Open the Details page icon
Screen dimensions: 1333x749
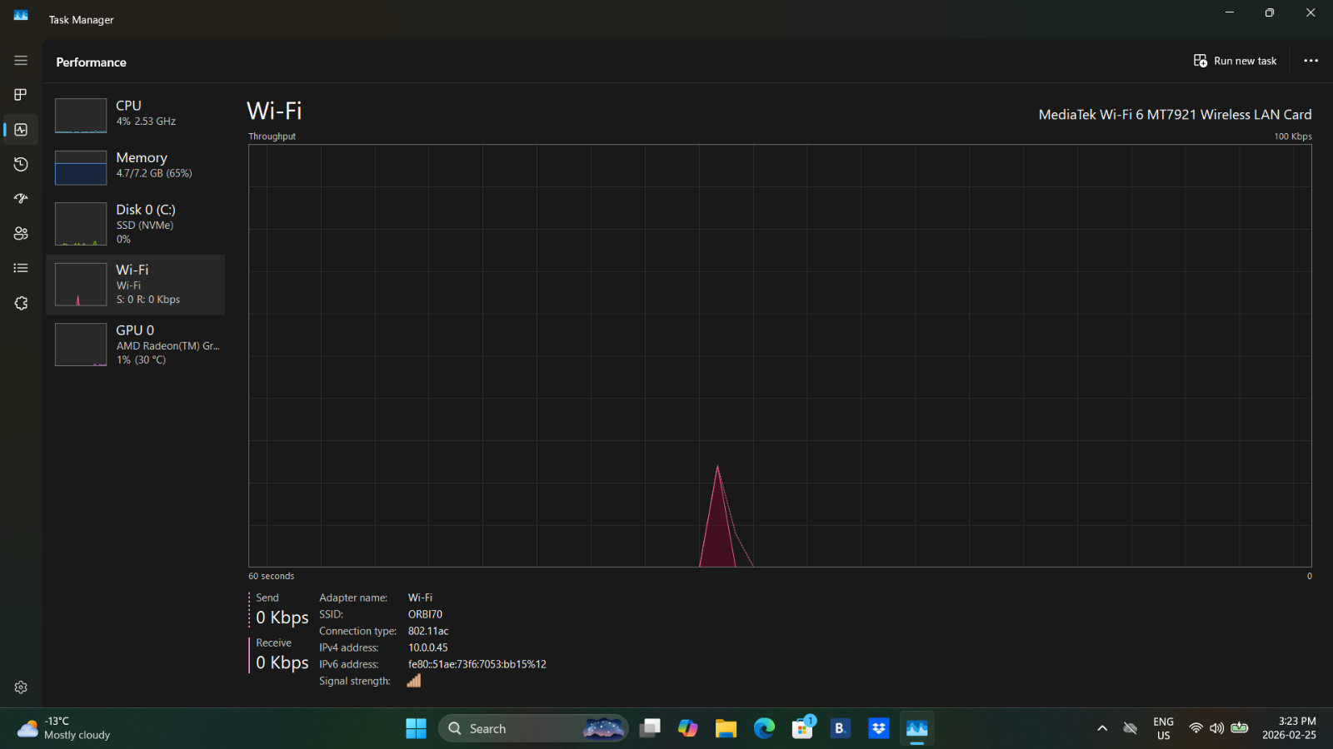21,268
